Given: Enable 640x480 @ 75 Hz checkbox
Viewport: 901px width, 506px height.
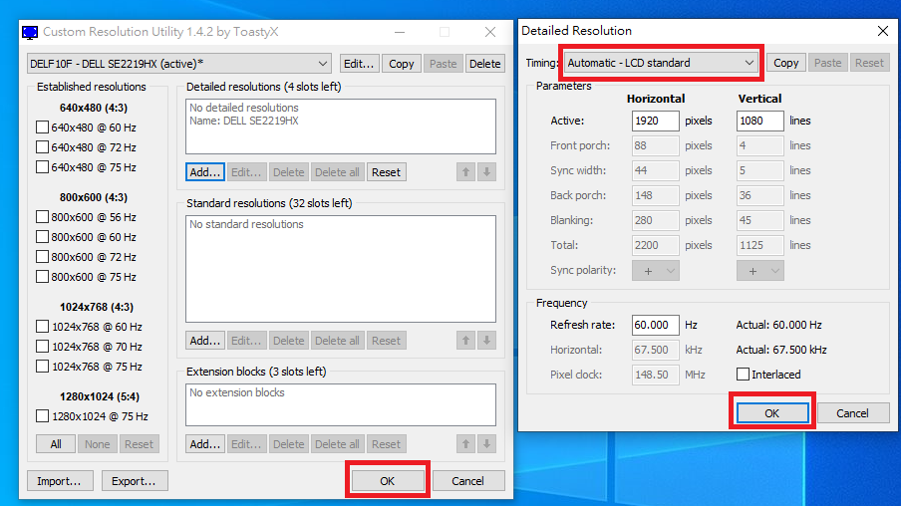Looking at the screenshot, I should point(42,167).
